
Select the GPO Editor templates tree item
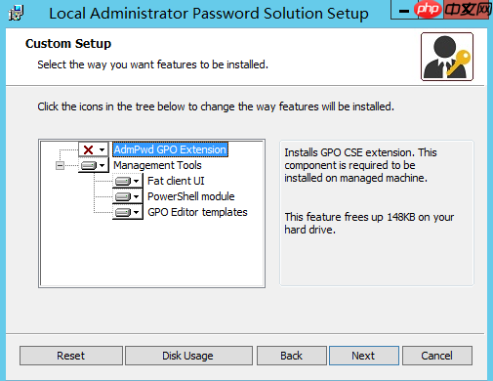tap(197, 212)
